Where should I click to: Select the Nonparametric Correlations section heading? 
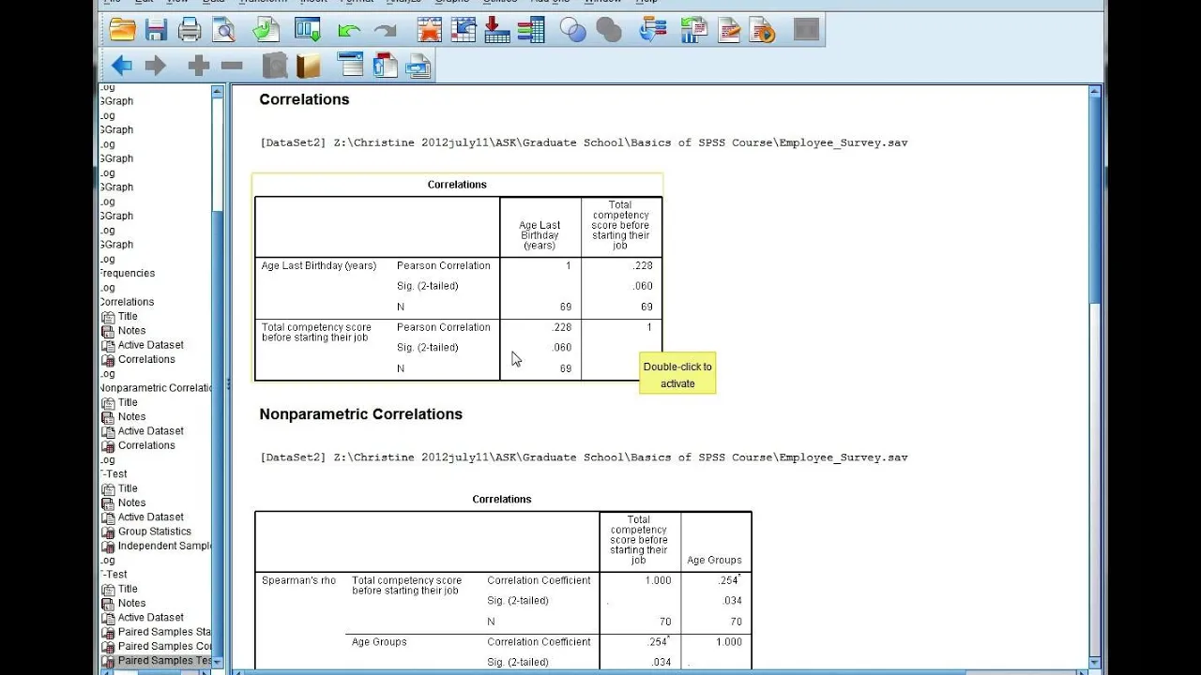pos(360,414)
